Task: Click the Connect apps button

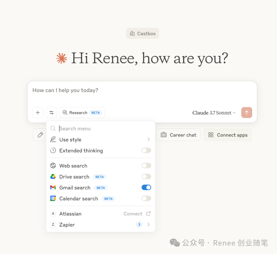Action: [x=227, y=135]
